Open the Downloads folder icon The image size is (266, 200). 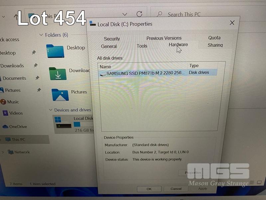58,73
